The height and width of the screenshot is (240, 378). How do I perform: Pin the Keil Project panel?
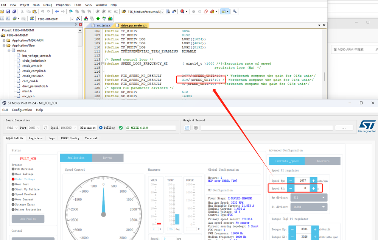click(x=76, y=25)
